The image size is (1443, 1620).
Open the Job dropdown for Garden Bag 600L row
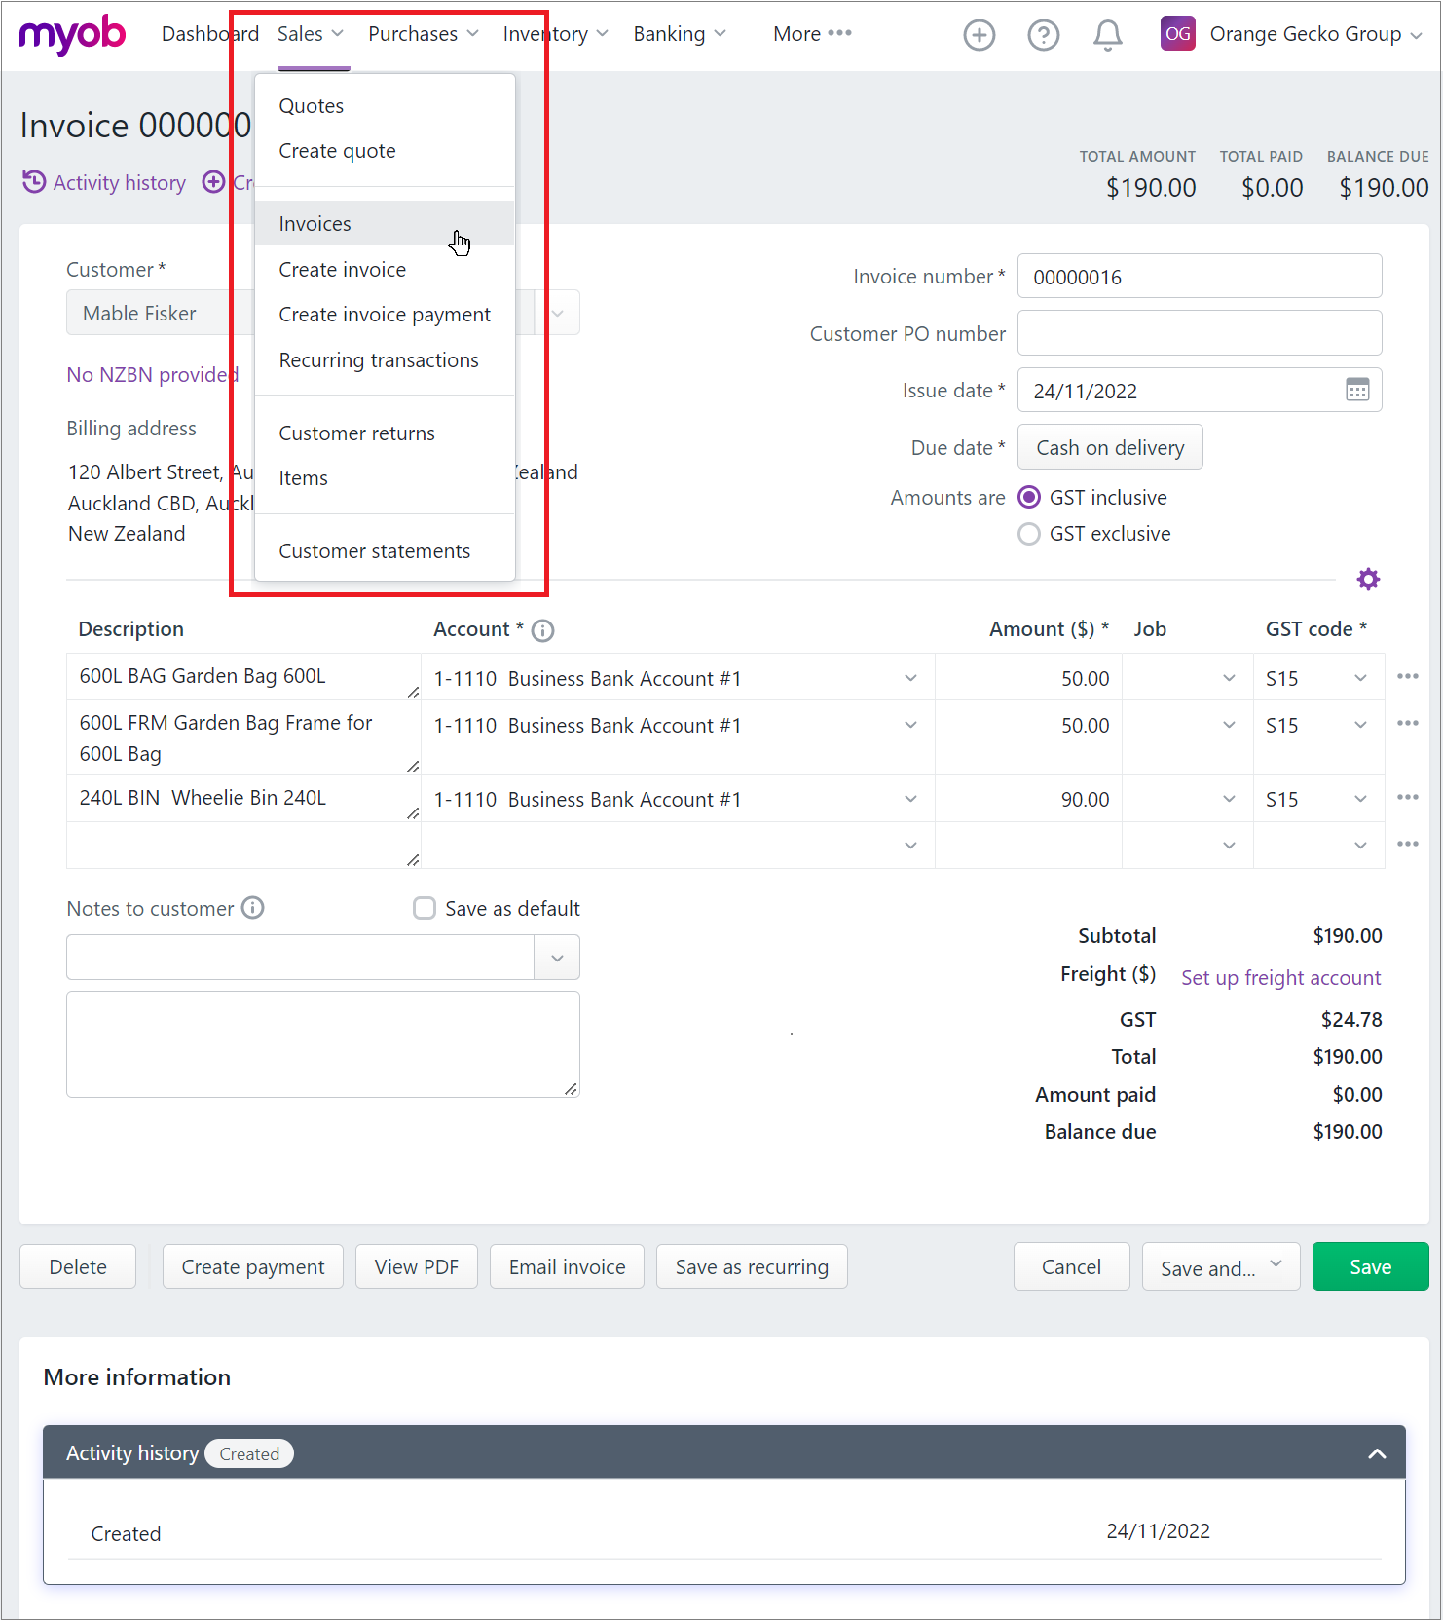[1229, 678]
